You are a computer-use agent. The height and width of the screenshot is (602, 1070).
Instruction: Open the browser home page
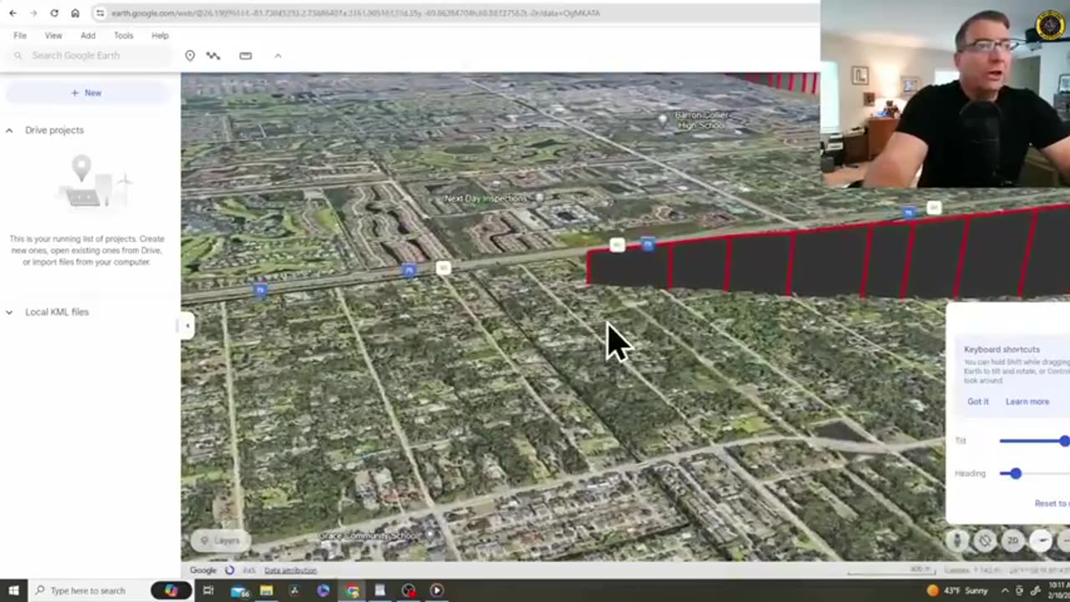point(75,13)
